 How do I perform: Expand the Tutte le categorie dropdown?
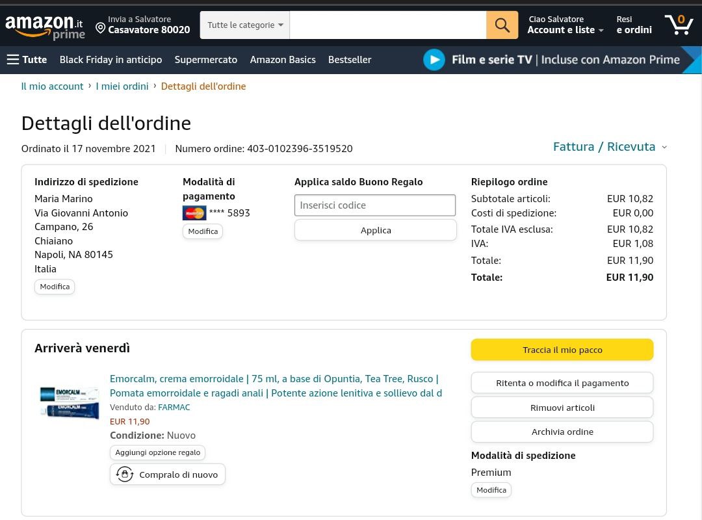245,25
